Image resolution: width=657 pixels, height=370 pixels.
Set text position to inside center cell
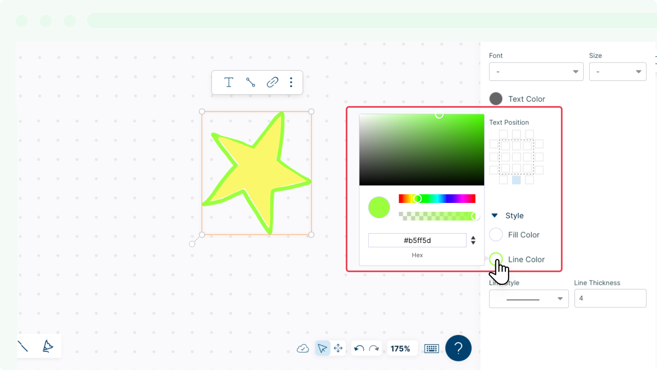pyautogui.click(x=517, y=157)
